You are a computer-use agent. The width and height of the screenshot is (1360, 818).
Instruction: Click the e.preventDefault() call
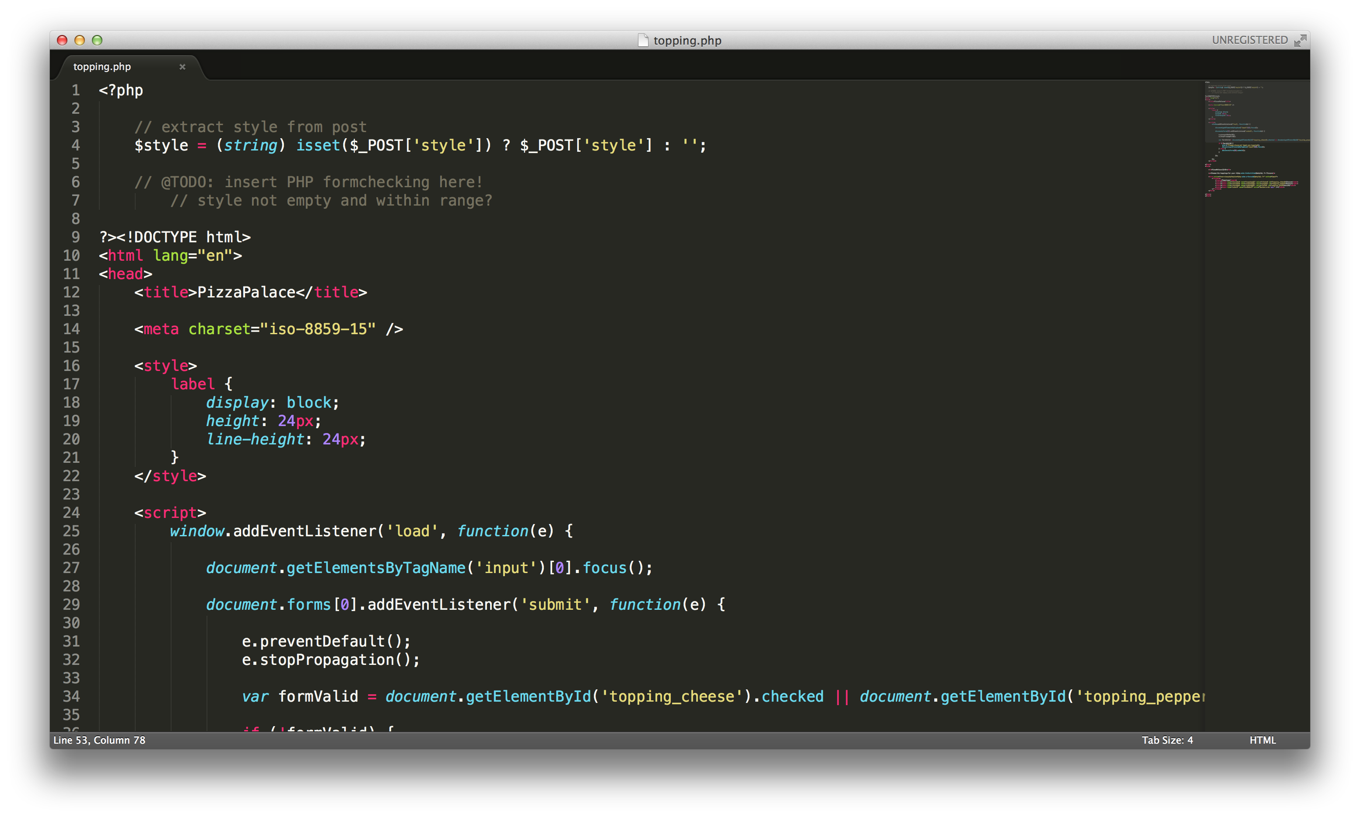tap(325, 641)
